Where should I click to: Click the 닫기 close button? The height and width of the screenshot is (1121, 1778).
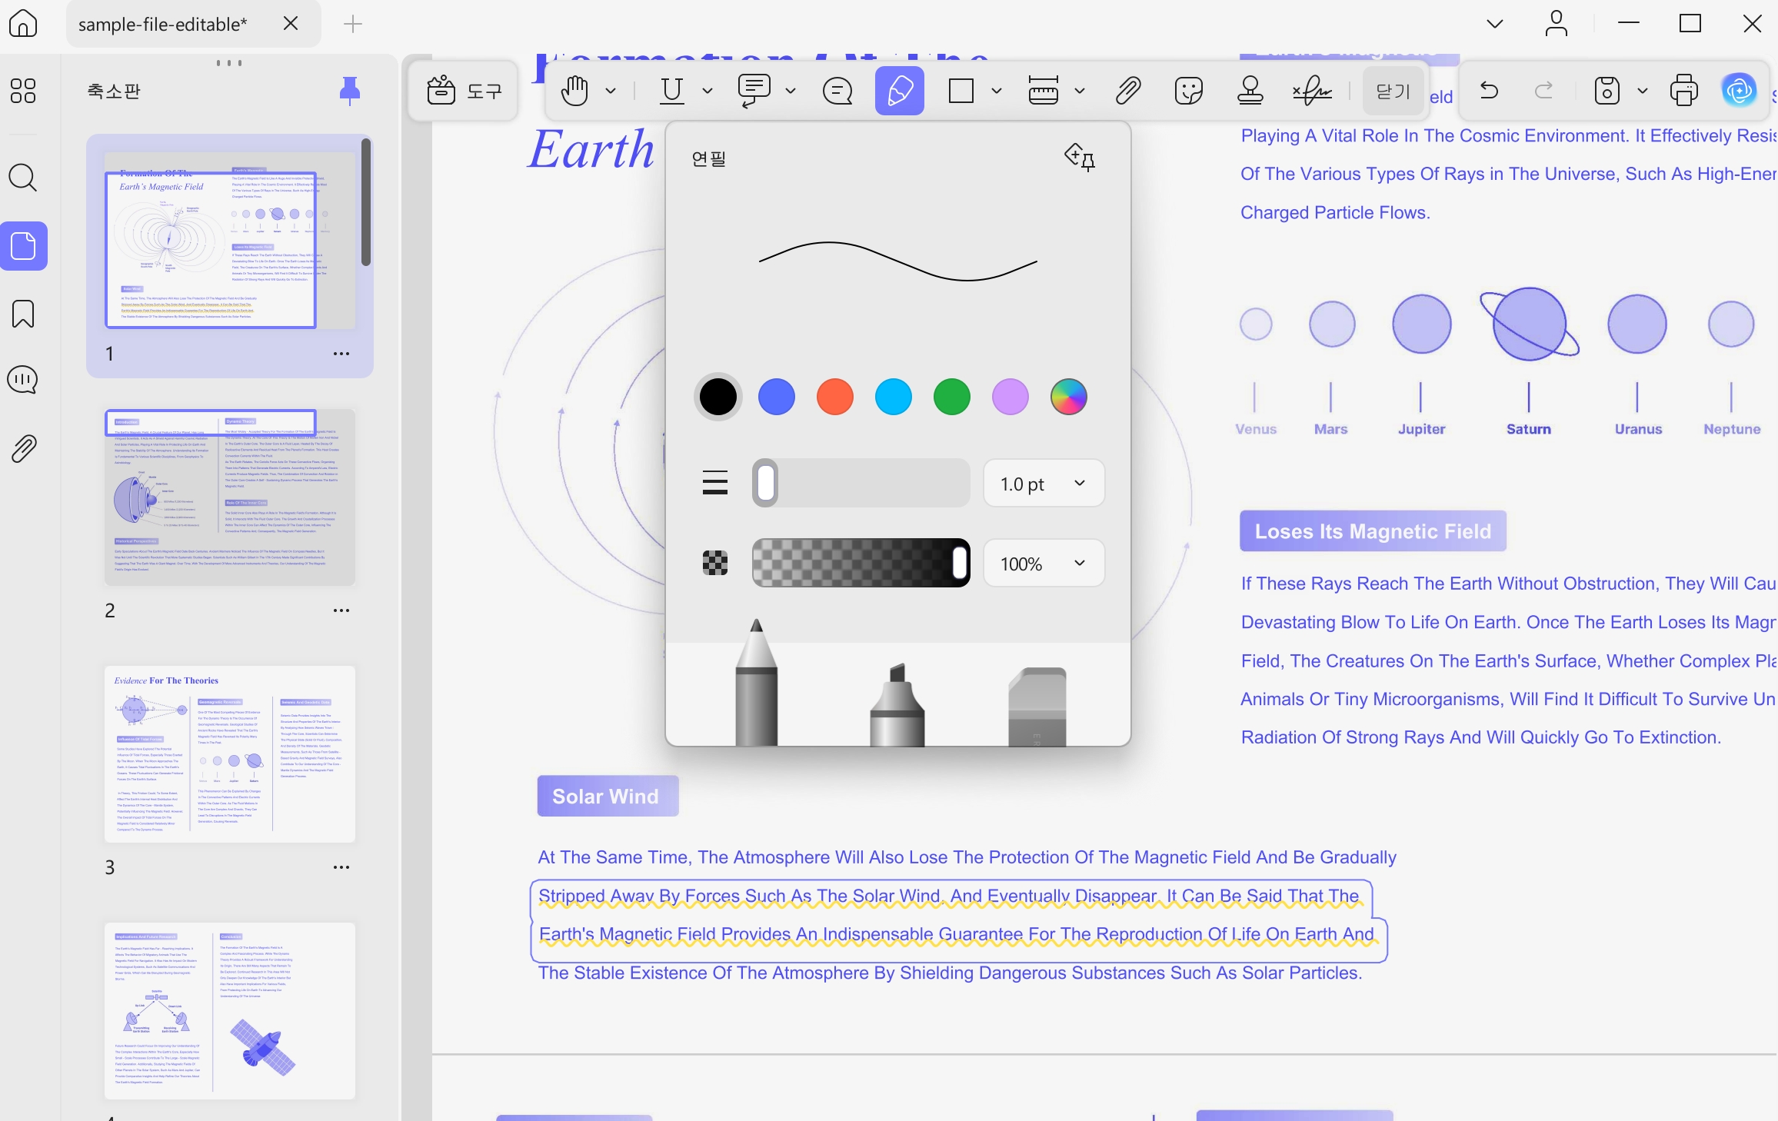coord(1393,91)
